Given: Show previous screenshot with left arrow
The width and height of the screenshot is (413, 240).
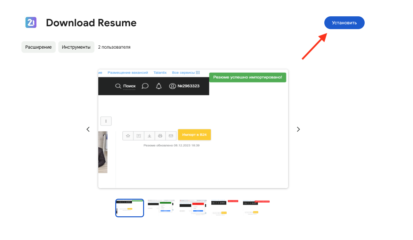Looking at the screenshot, I should click(88, 129).
